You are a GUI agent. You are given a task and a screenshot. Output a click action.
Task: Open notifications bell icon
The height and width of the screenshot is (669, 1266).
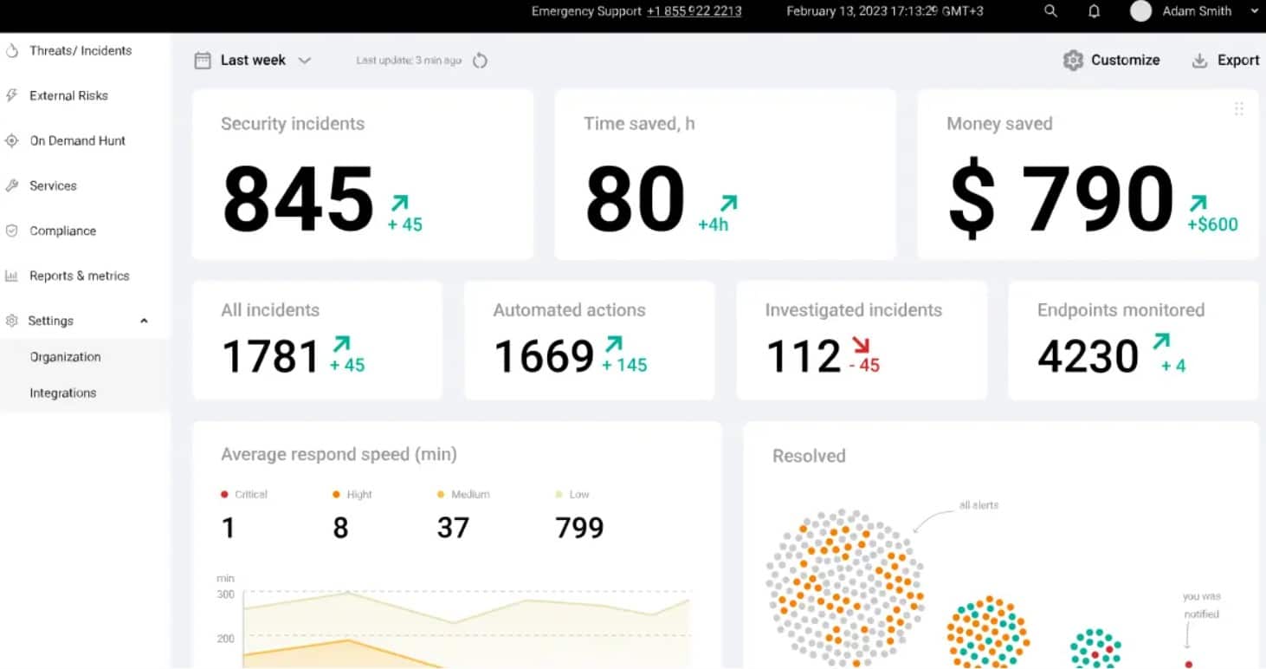pyautogui.click(x=1095, y=11)
